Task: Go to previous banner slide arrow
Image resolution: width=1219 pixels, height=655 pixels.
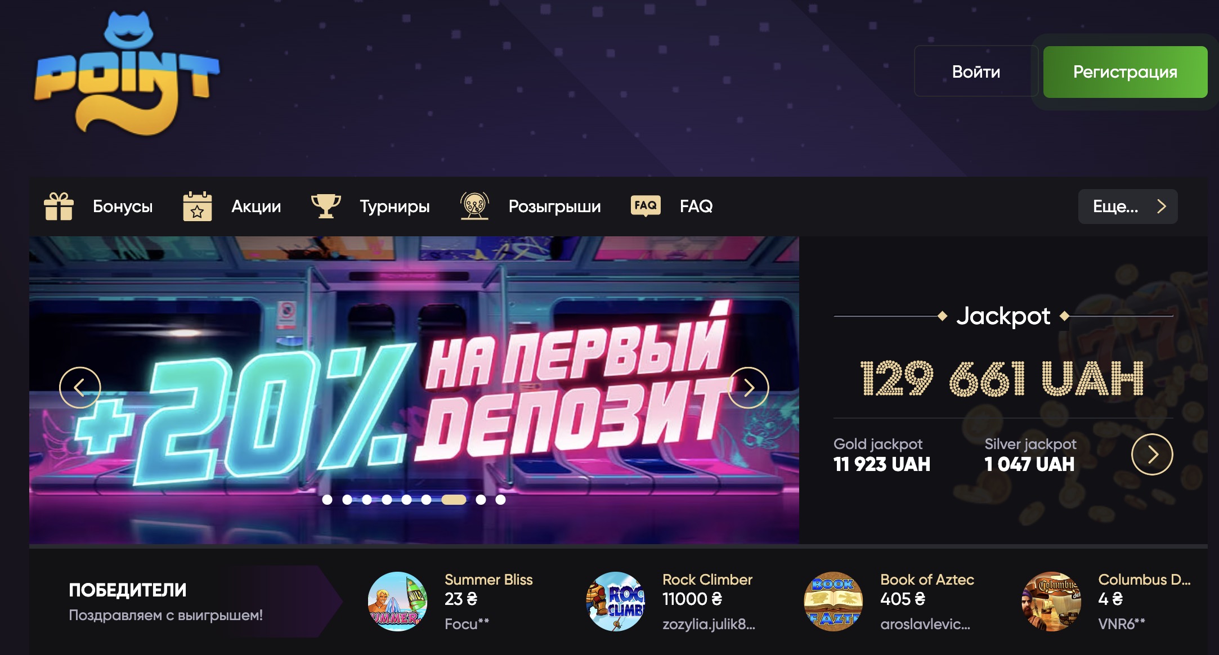Action: point(80,388)
